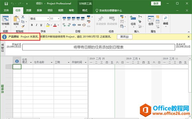Toggle Underline formatting
192x119 pixels.
click(x=41, y=25)
